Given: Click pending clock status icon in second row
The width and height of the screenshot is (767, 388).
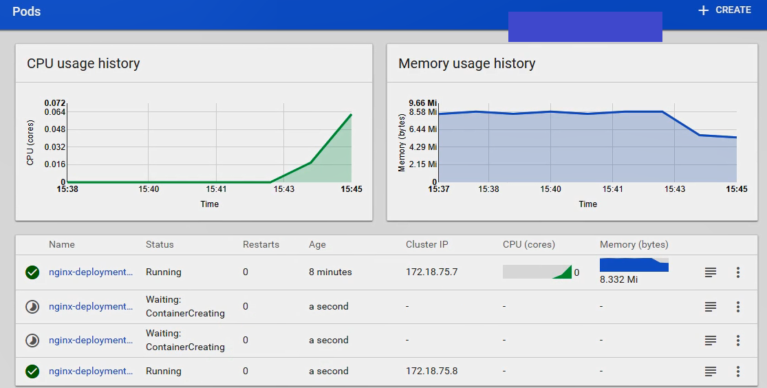Looking at the screenshot, I should (32, 307).
